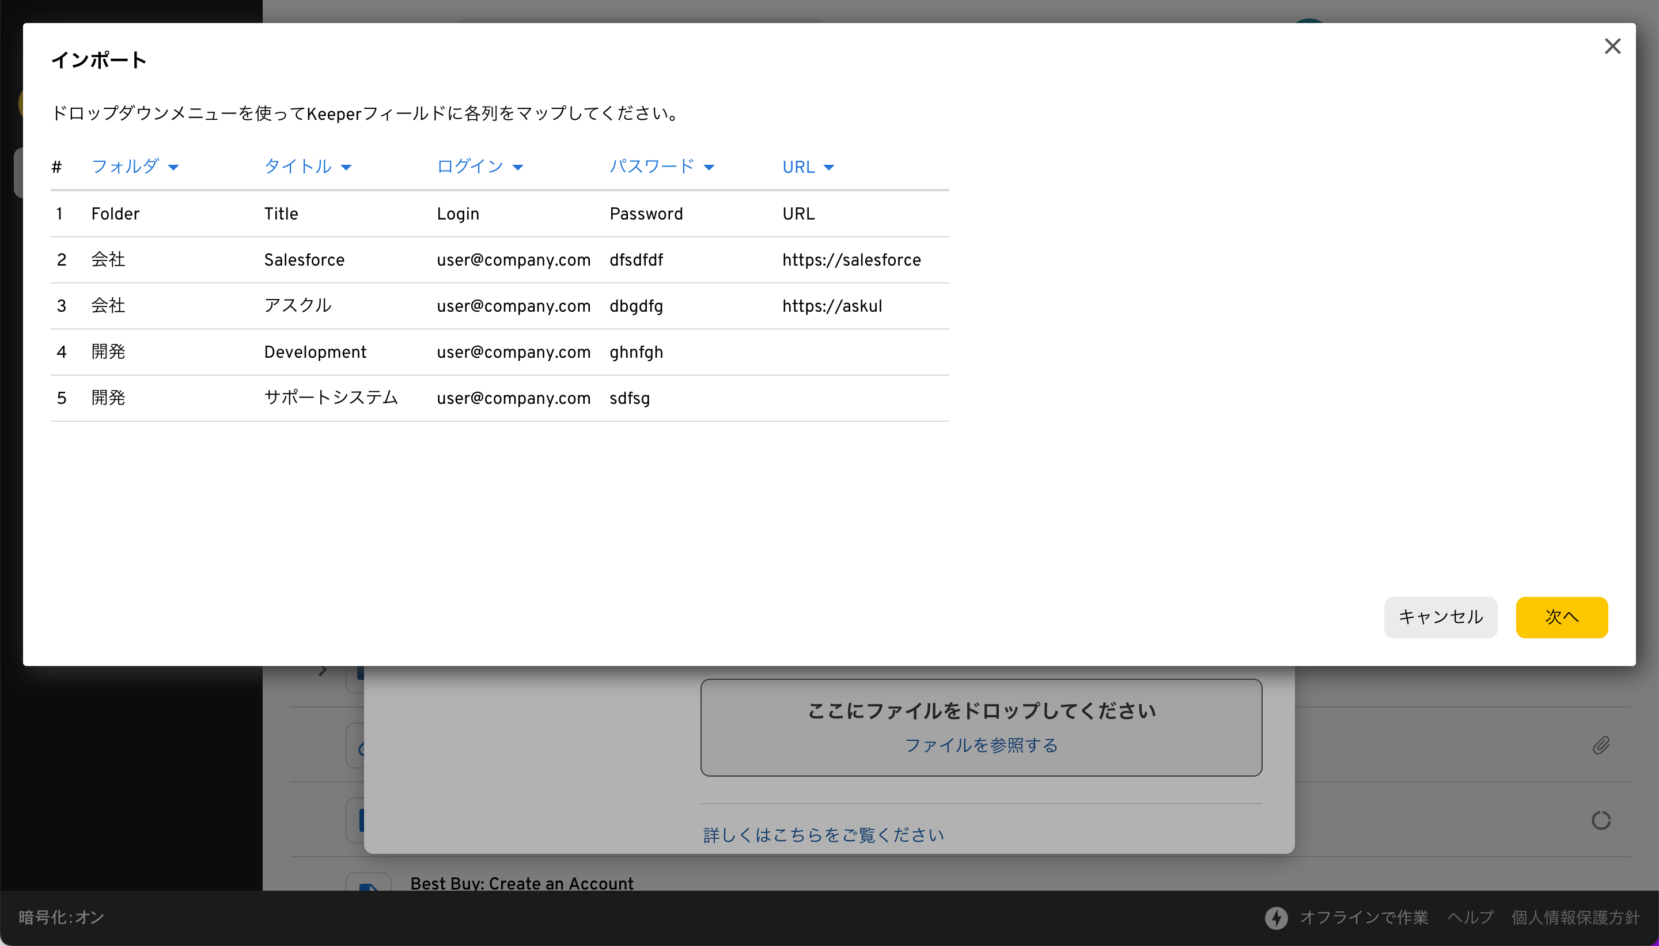Open the URL column mapping dropdown
Viewport: 1659px width, 946px height.
[808, 167]
